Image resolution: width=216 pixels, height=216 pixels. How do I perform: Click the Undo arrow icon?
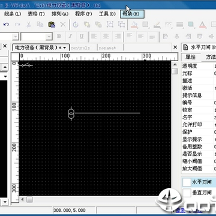tap(6, 25)
